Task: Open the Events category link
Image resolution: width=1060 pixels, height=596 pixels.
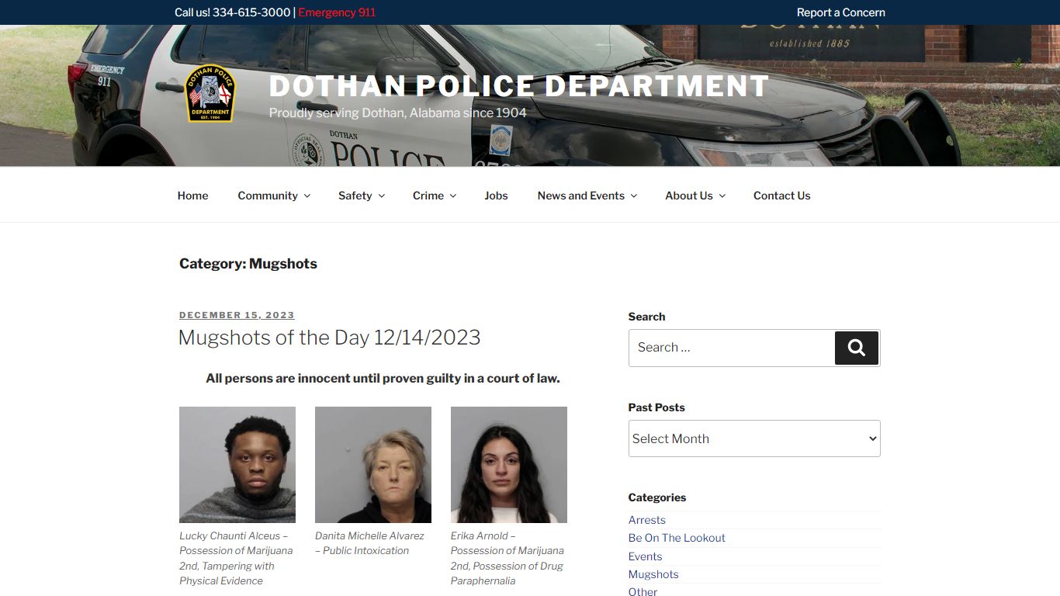Action: (646, 556)
